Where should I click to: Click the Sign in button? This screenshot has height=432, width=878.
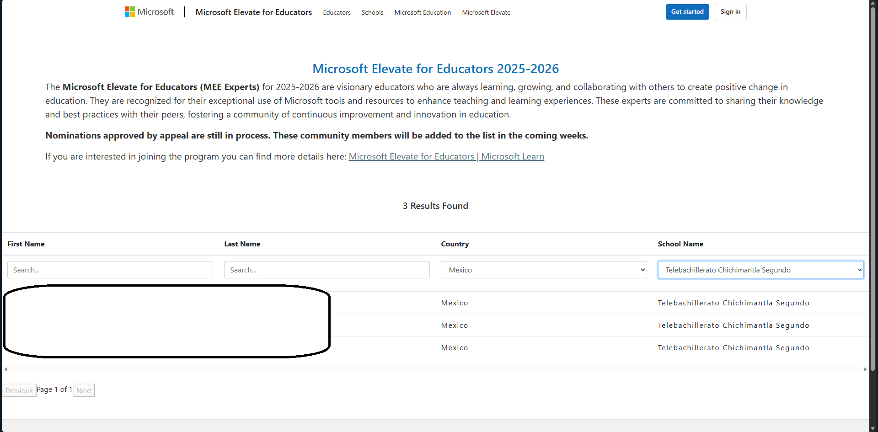730,12
